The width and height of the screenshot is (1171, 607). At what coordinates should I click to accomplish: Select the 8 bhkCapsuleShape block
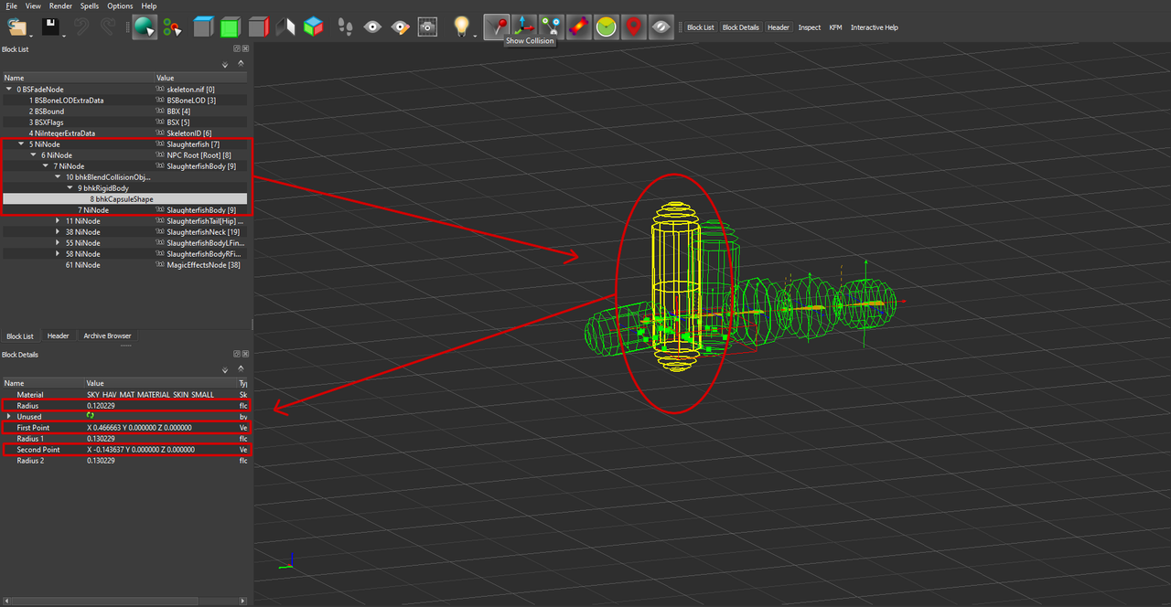(124, 199)
